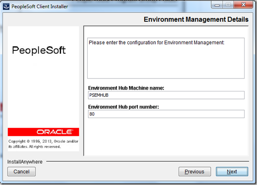The width and height of the screenshot is (257, 185).
Task: Close the PeopleSoft Client Installer window
Action: pos(243,5)
